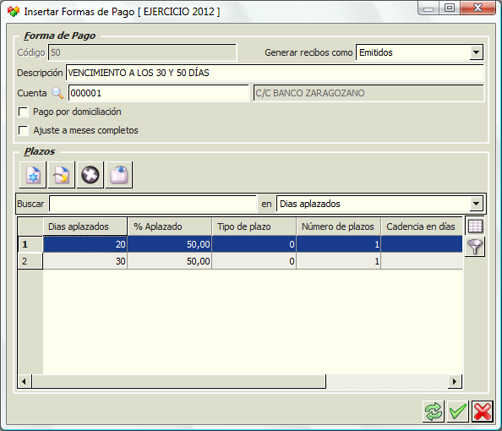Toggle Ajuste a meses completos checkbox
502x431 pixels.
[23, 130]
